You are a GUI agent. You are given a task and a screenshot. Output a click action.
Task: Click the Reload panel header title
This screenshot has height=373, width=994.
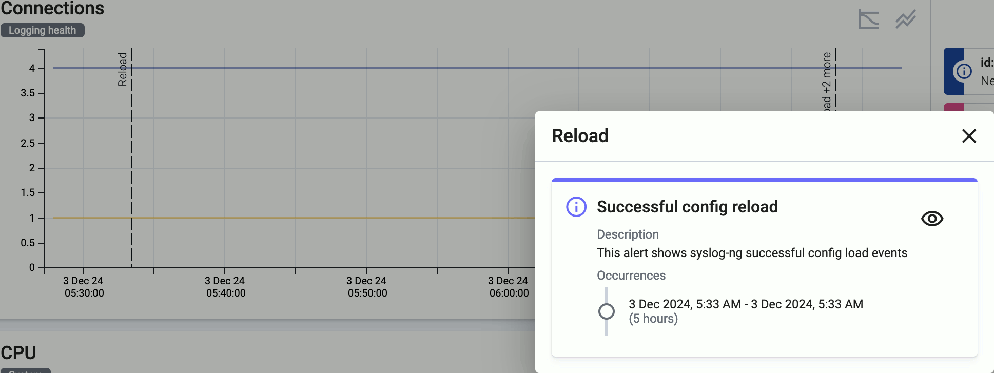coord(580,136)
